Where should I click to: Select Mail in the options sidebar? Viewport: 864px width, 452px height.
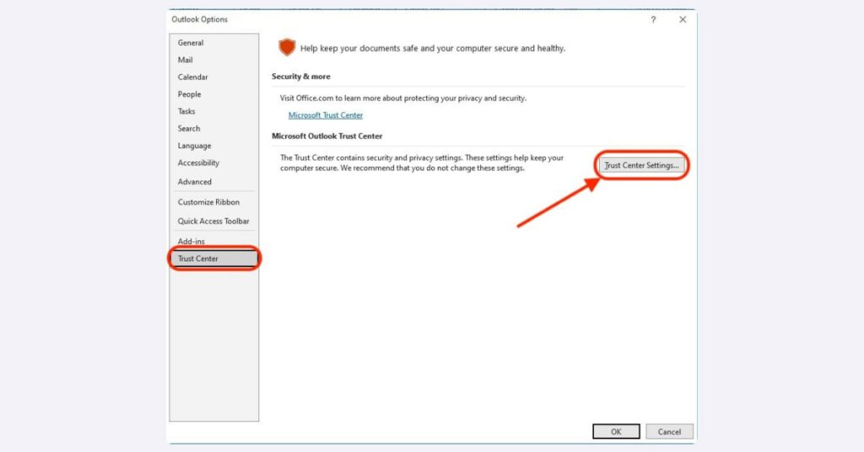pyautogui.click(x=186, y=60)
